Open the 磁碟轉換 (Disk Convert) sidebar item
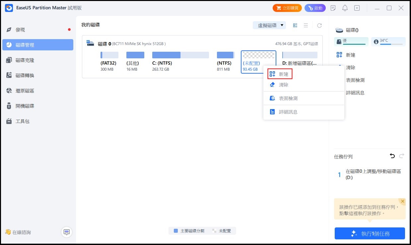The height and width of the screenshot is (245, 411). [25, 76]
